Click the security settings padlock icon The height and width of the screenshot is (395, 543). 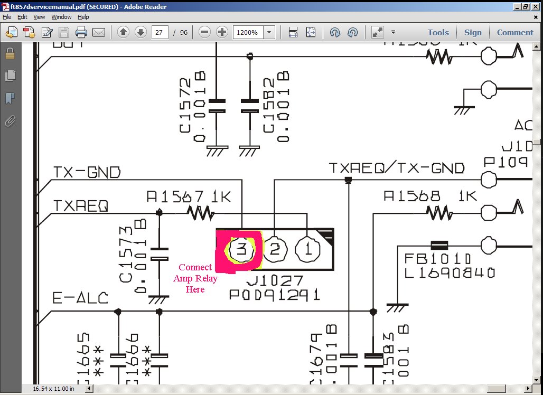10,53
